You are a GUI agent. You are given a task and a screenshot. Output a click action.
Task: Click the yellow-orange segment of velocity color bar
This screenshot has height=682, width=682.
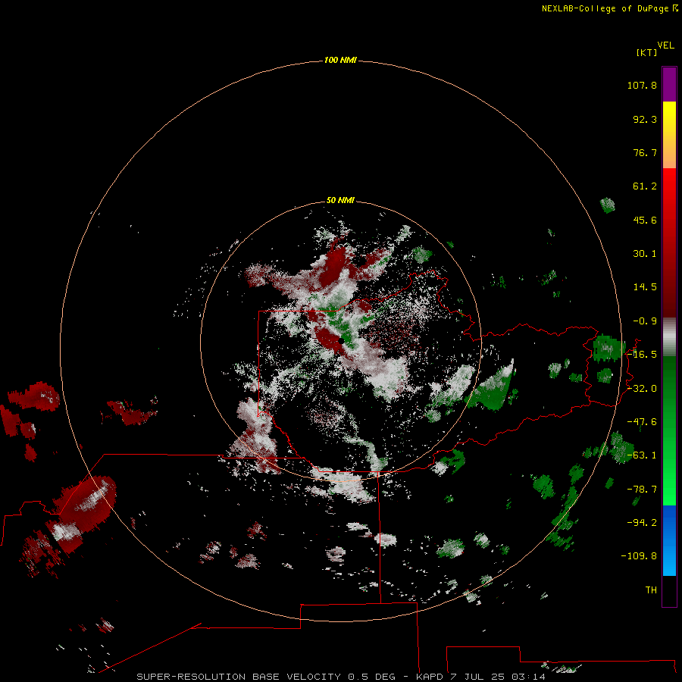pyautogui.click(x=669, y=135)
